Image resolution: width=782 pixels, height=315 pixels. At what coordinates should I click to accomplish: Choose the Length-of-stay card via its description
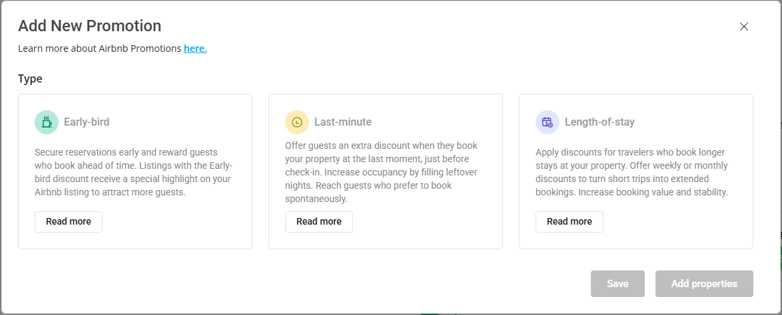[631, 172]
